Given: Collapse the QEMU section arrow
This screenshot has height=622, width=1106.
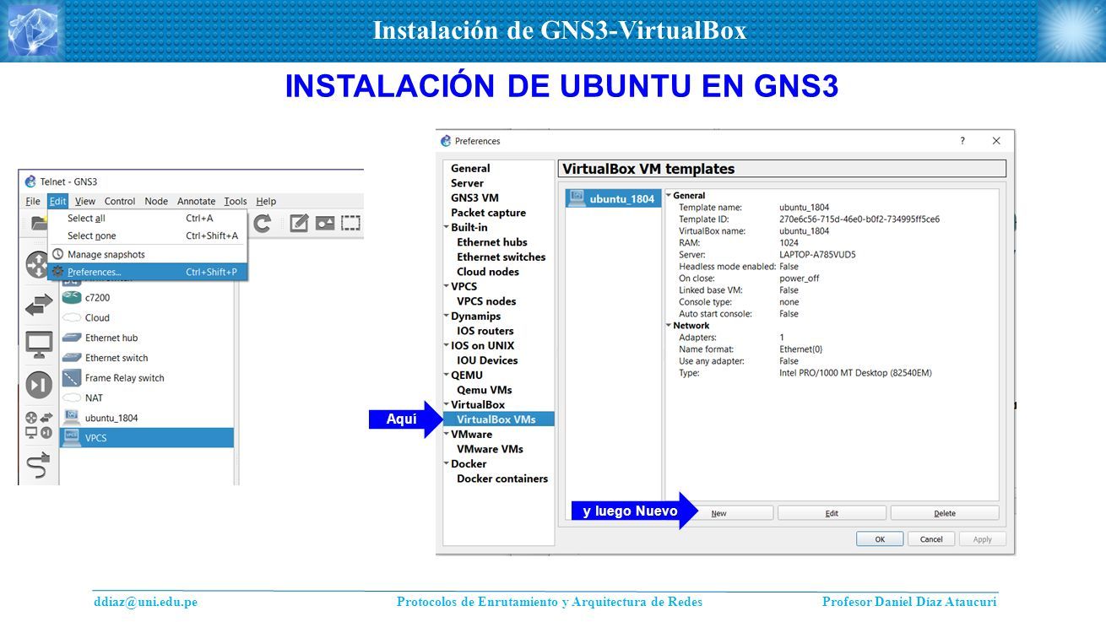Looking at the screenshot, I should click(446, 375).
